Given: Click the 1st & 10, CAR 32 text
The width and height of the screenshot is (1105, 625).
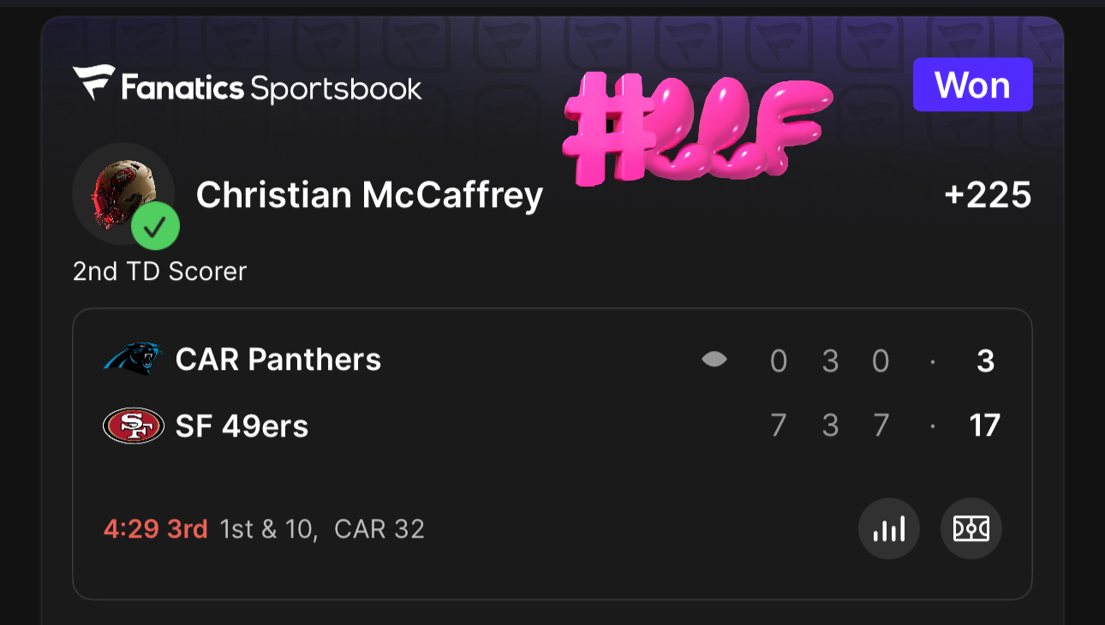Looking at the screenshot, I should click(322, 529).
